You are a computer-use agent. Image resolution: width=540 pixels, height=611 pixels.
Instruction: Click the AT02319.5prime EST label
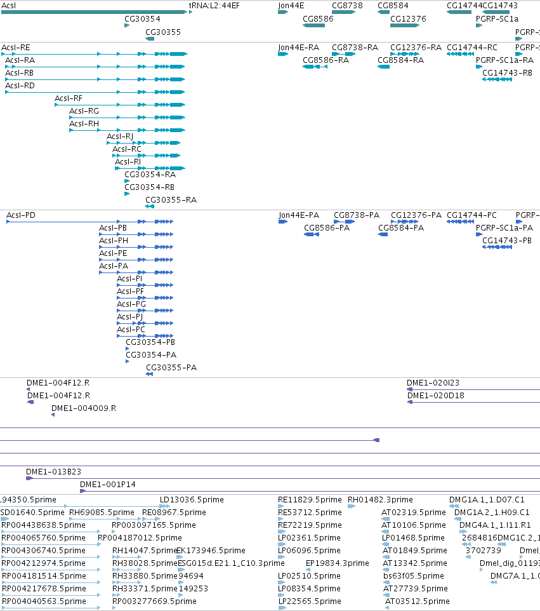[414, 513]
